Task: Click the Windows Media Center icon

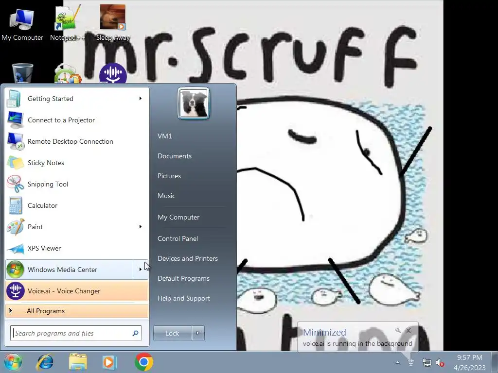Action: tap(15, 270)
